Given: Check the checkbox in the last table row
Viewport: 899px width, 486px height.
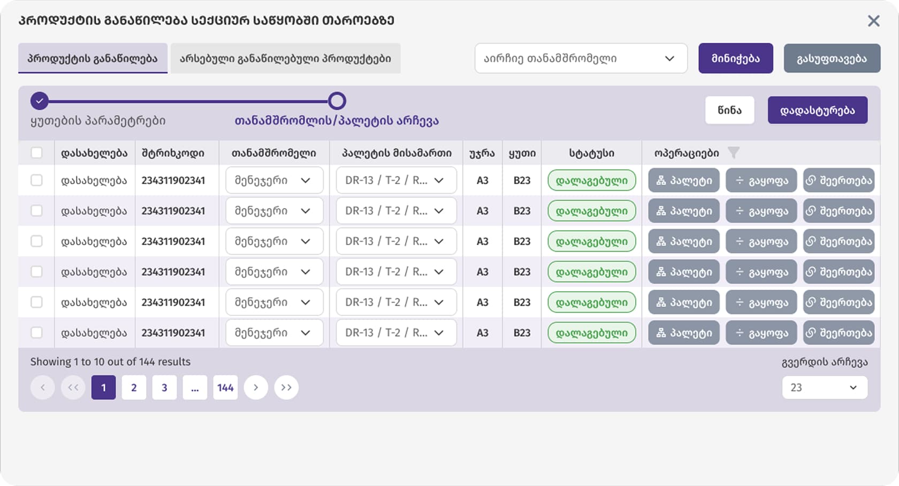Looking at the screenshot, I should (37, 332).
